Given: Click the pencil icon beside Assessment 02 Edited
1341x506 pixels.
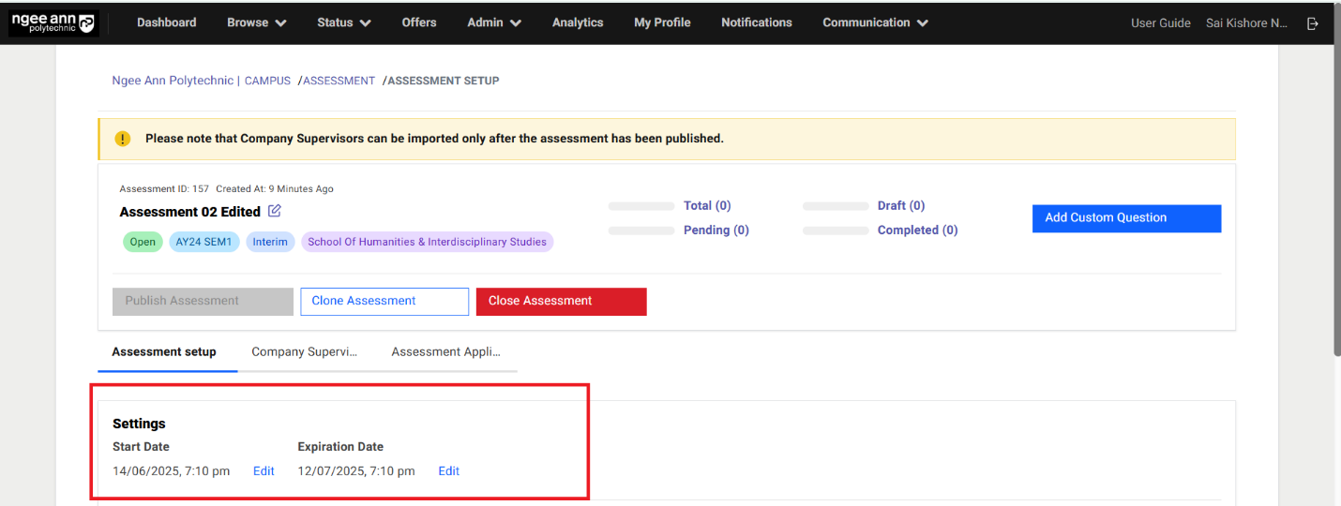Looking at the screenshot, I should 274,211.
